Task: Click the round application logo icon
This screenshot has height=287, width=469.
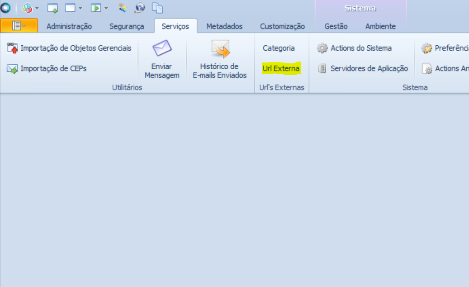Action: pyautogui.click(x=5, y=8)
